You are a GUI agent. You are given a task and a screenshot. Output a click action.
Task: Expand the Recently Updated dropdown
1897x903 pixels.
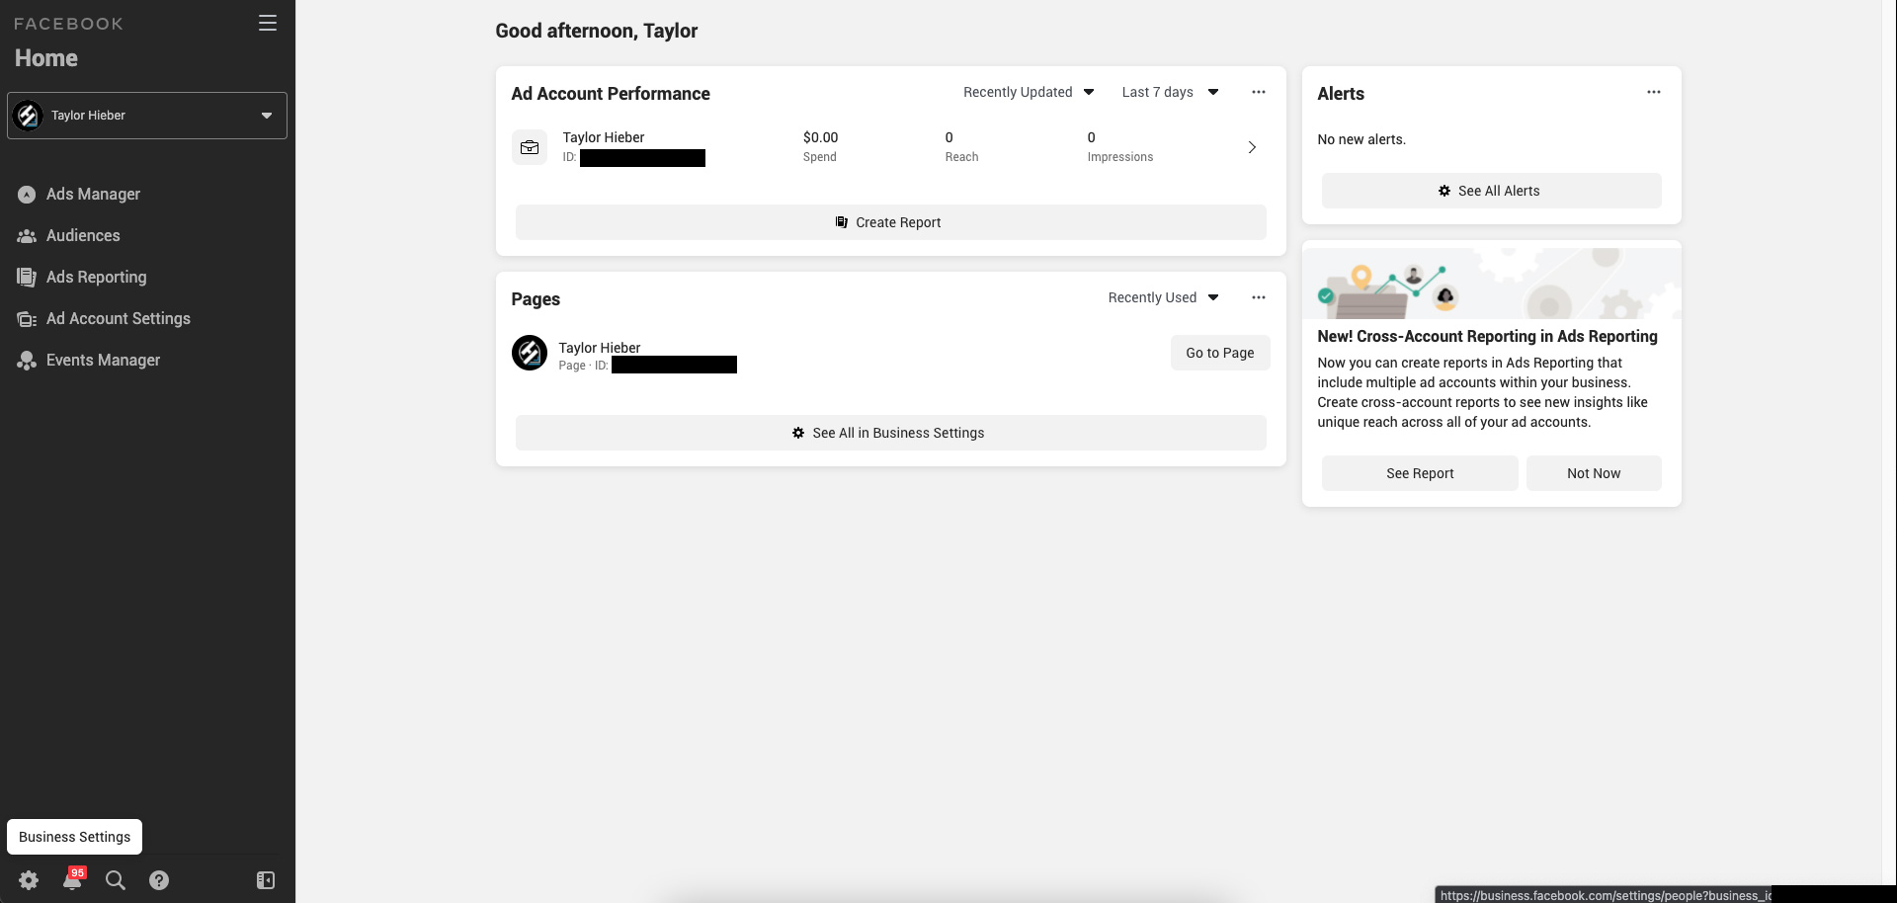[x=1029, y=92]
